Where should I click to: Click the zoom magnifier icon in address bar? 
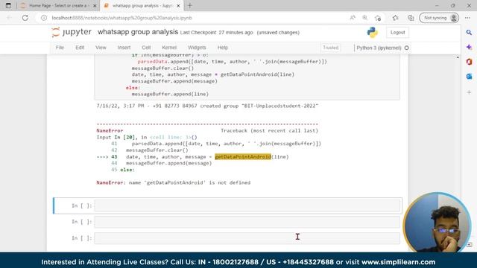click(364, 18)
